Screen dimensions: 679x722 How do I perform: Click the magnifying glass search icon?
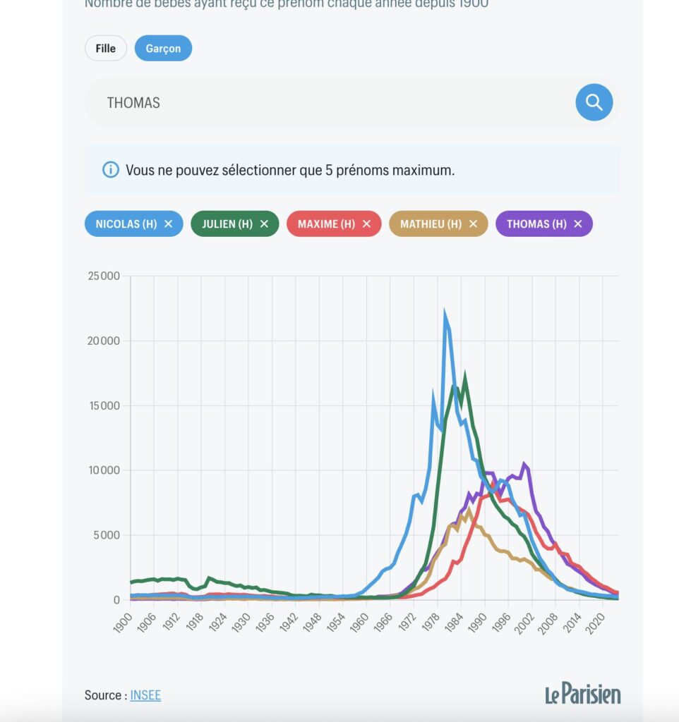(x=593, y=102)
